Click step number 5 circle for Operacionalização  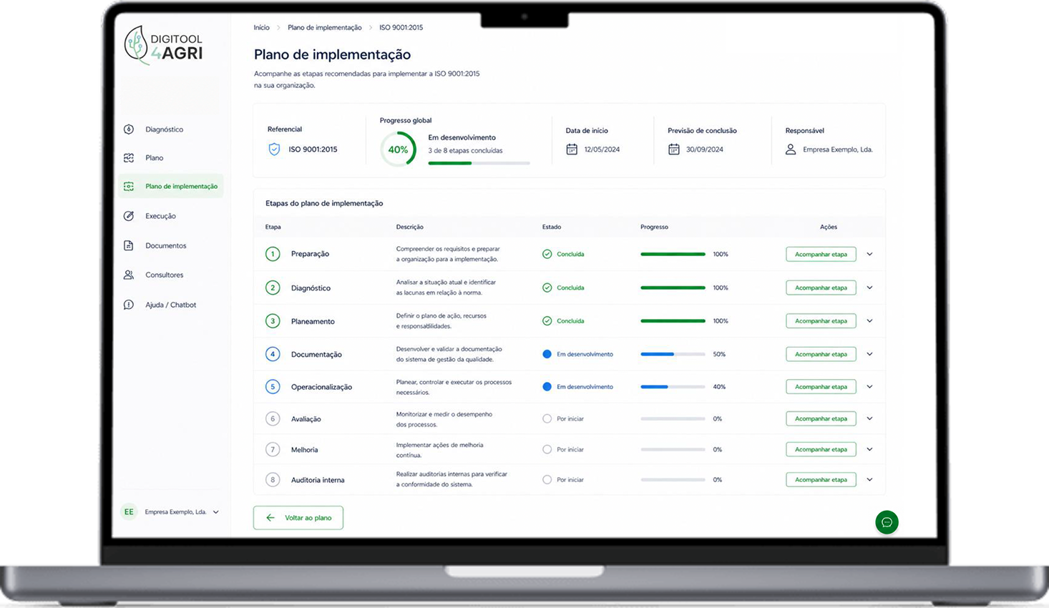tap(273, 387)
